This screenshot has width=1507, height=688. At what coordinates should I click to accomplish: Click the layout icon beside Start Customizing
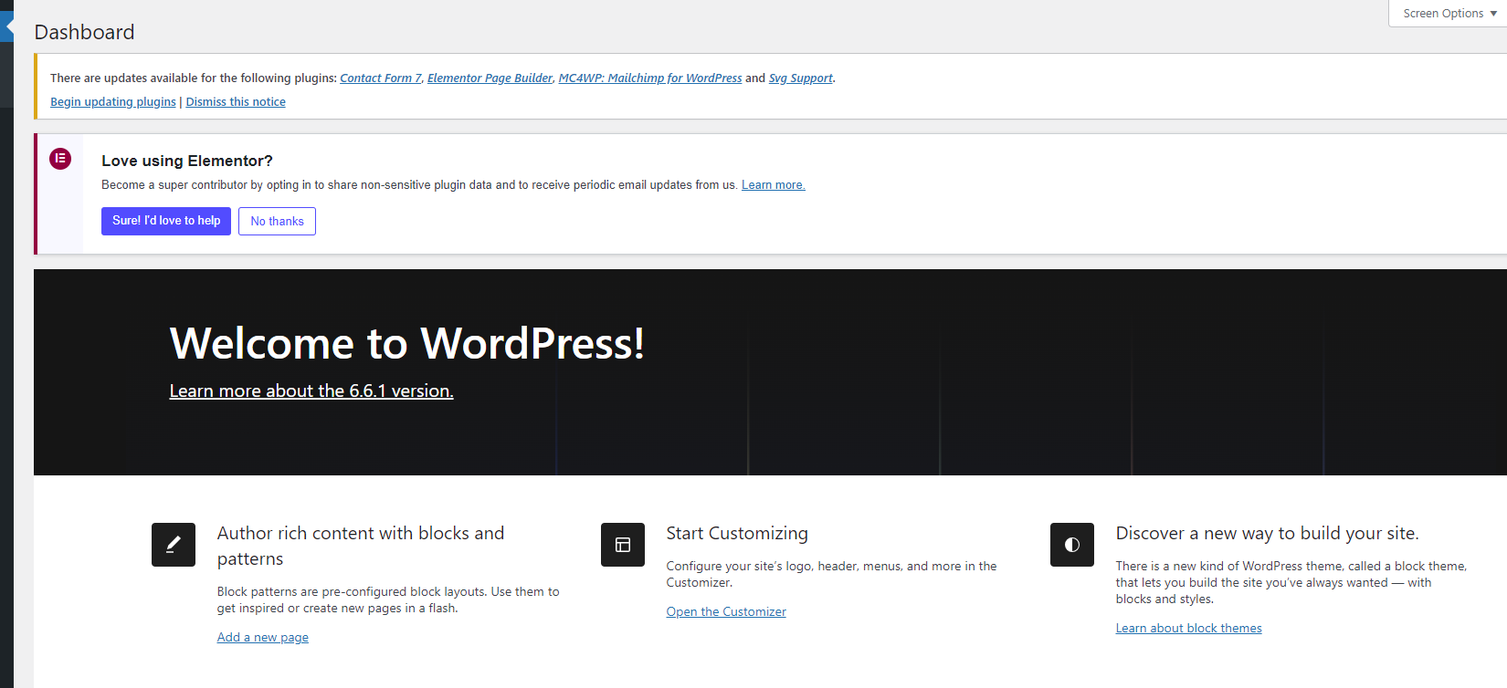coord(623,545)
